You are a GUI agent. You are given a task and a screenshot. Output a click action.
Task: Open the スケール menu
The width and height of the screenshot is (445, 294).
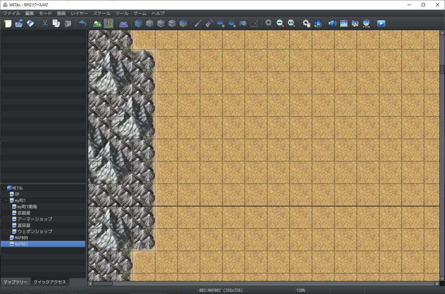pos(102,13)
